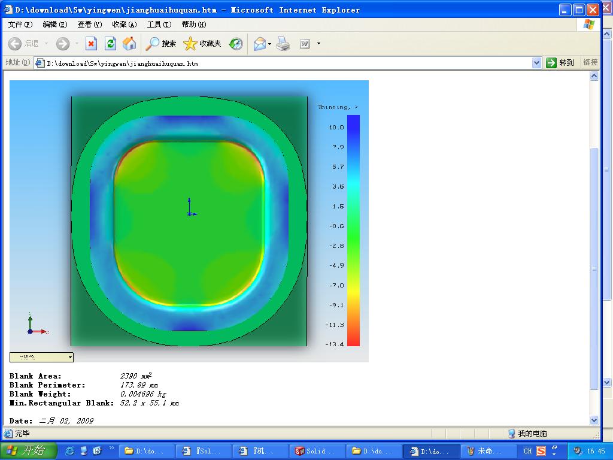Click the Blank Weight value 0.004696 kg
This screenshot has height=460, width=613.
click(x=143, y=394)
